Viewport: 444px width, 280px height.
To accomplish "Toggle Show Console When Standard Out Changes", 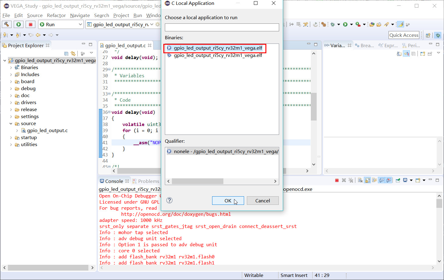I will point(381,180).
